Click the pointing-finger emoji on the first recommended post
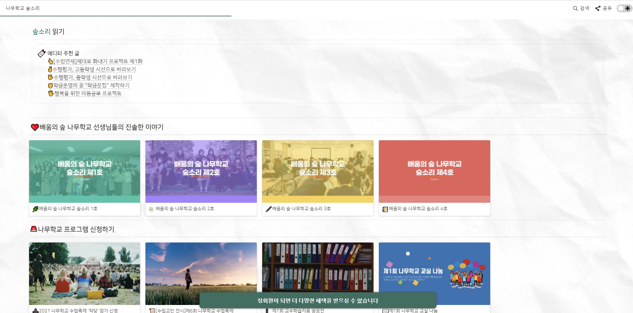 [51, 61]
